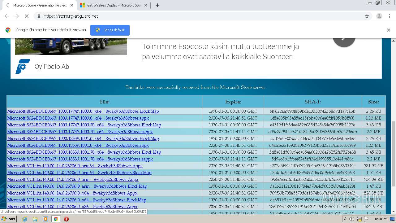Set Chrome as the default browser
396x223 pixels.
click(x=110, y=30)
